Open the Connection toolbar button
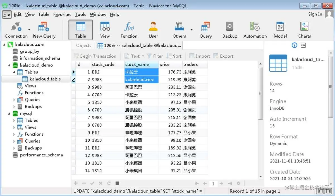Image resolution: width=335 pixels, height=196 pixels. click(16, 30)
